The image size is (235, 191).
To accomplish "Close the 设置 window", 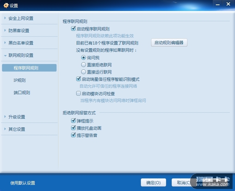I will (x=228, y=4).
